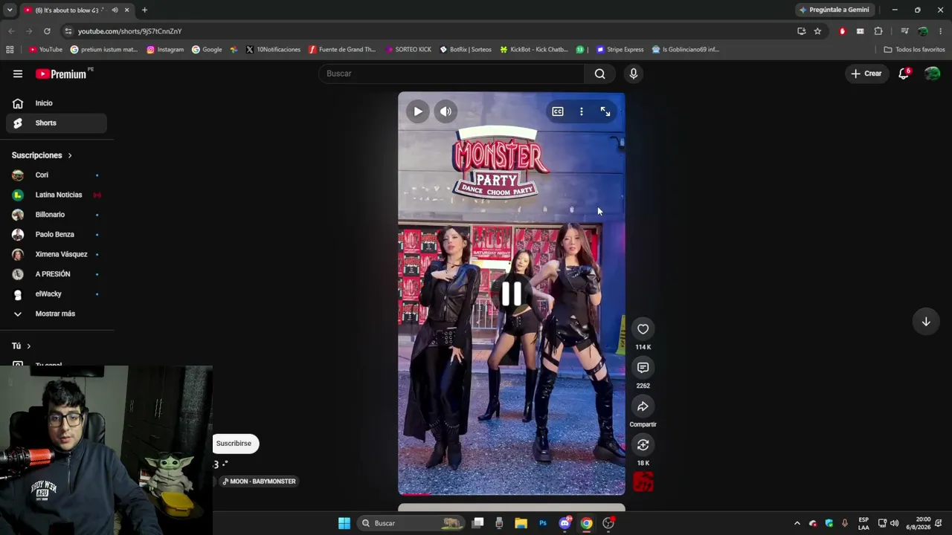Open the SORTEO KICK bookmark
Image resolution: width=952 pixels, height=535 pixels.
click(408, 50)
